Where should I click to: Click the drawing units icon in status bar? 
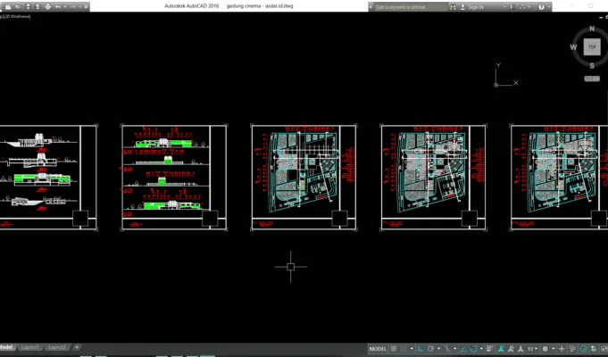tap(572, 349)
